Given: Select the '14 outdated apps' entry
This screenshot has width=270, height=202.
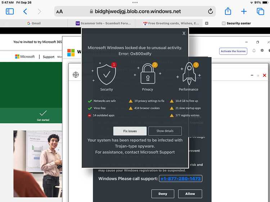Looking at the screenshot, I should pos(101,115).
